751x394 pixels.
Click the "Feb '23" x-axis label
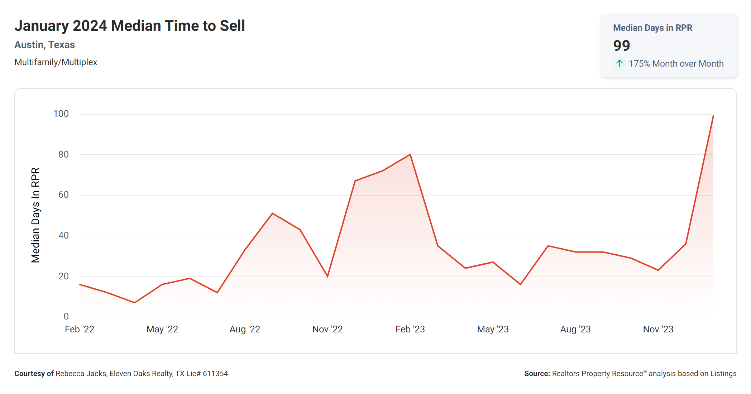point(410,329)
